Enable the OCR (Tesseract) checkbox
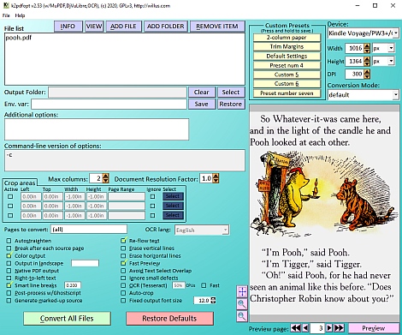Image resolution: width=402 pixels, height=335 pixels. click(x=123, y=285)
